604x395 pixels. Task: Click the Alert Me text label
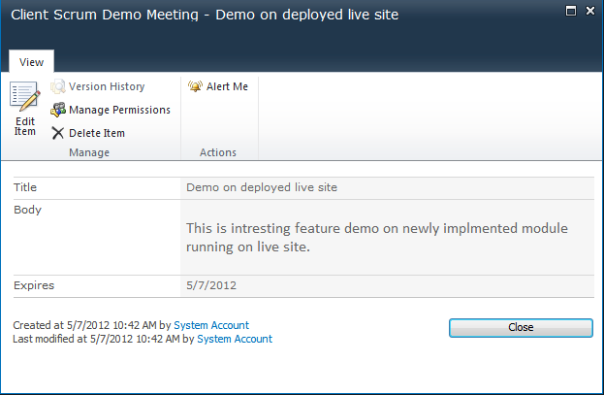click(227, 87)
